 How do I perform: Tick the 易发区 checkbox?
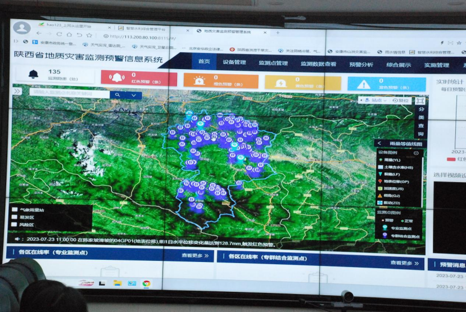pyautogui.click(x=15, y=217)
